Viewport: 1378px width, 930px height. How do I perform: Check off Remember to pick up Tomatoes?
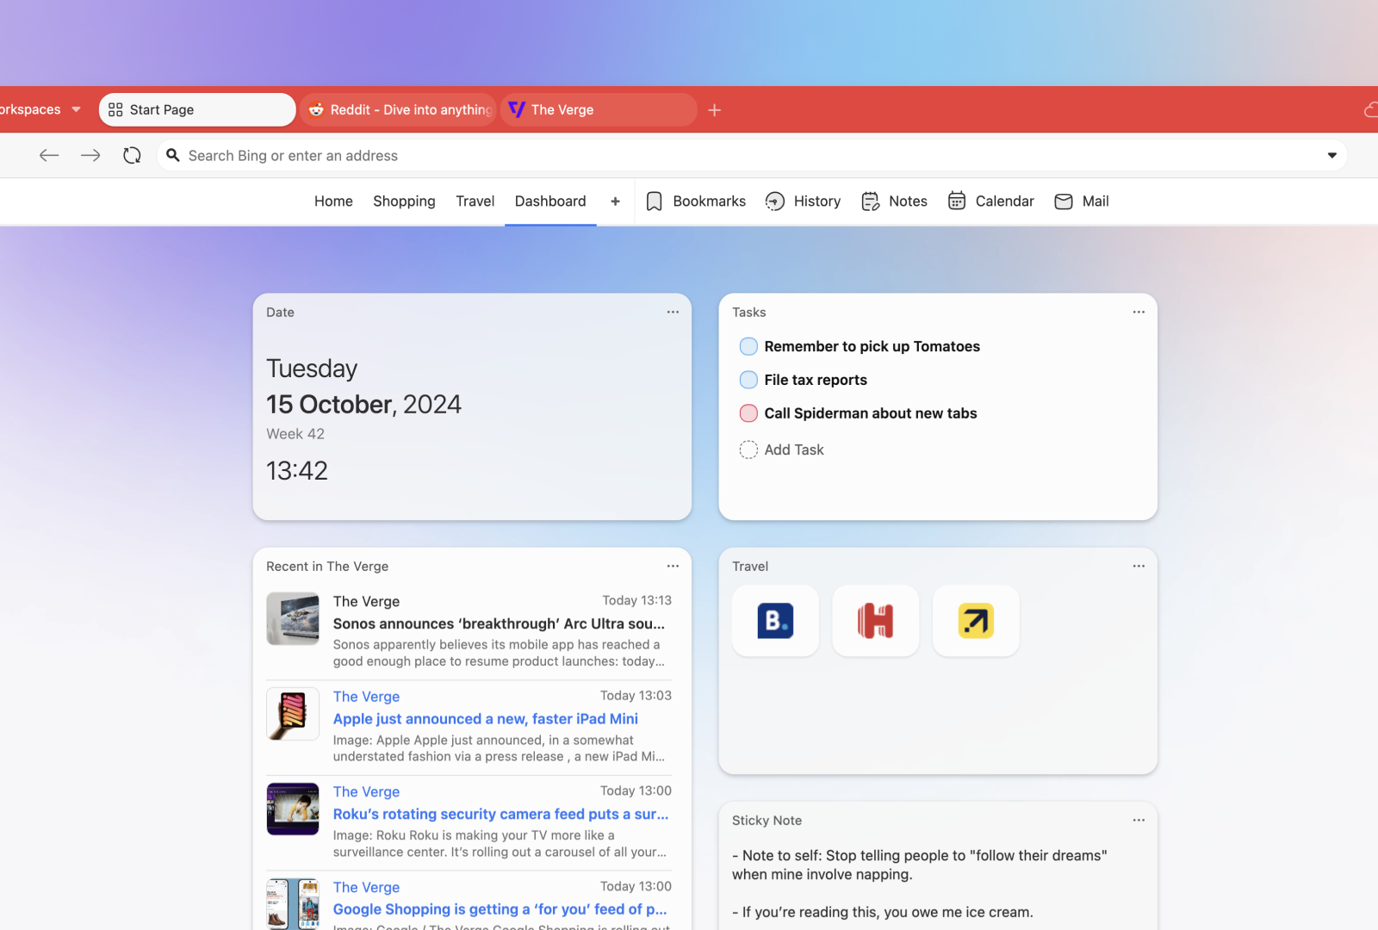pos(748,346)
